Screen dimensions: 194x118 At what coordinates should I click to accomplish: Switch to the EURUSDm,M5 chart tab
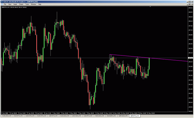coord(7,116)
